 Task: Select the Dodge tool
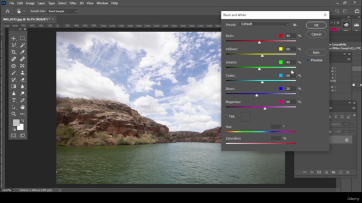coord(23,94)
